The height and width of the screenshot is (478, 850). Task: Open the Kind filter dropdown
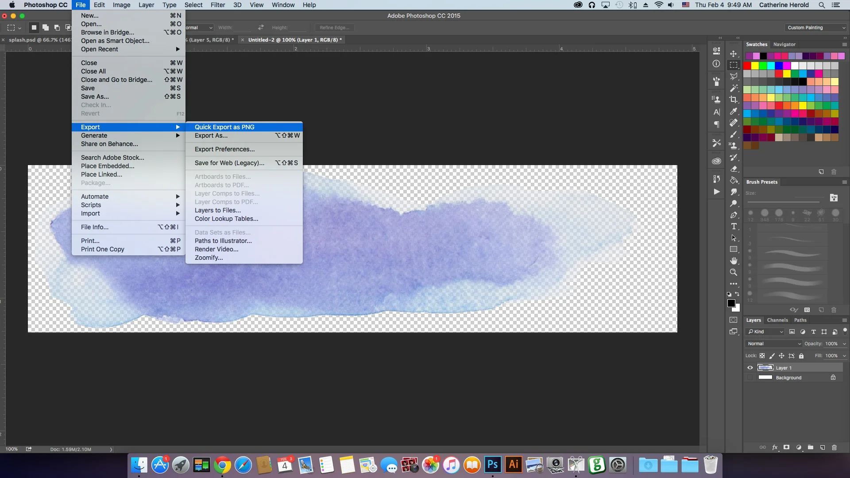[765, 332]
